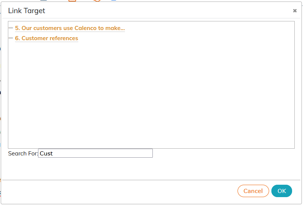The image size is (303, 205).
Task: Click into the Search For text field
Action: (x=95, y=153)
